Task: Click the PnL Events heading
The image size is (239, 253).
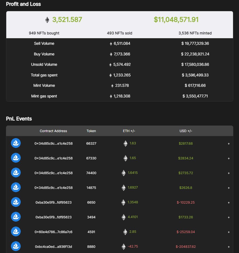Action: coord(19,119)
